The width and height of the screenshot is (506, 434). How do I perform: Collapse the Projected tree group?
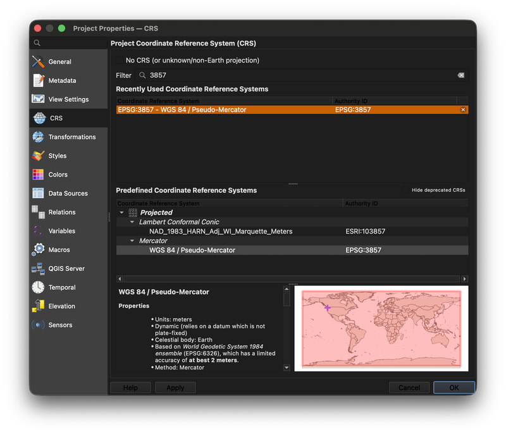pos(121,213)
